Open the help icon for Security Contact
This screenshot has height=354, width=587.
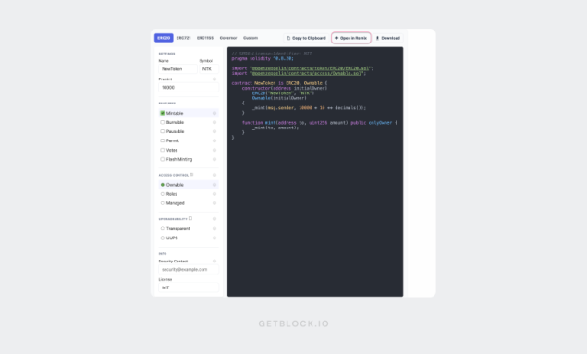click(214, 262)
